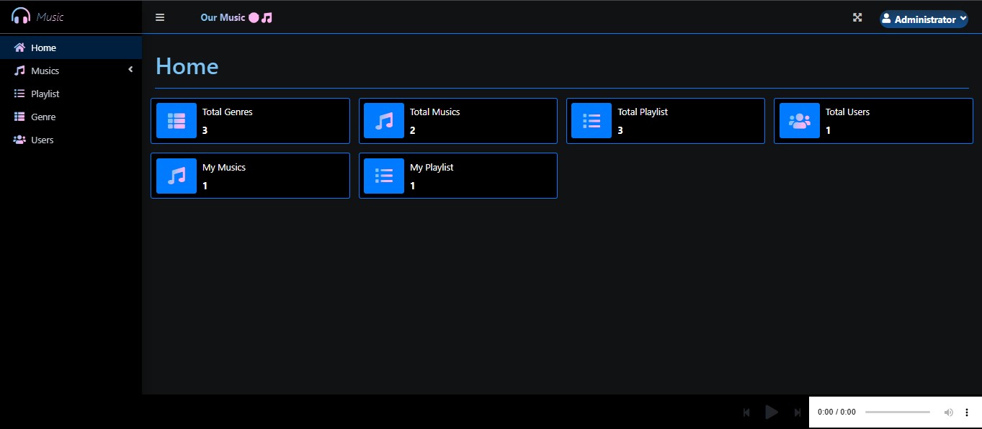
Task: Click the house icon beside Home
Action: [x=19, y=48]
